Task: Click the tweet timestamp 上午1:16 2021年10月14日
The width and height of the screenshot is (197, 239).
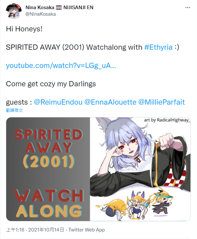Action: point(35,230)
